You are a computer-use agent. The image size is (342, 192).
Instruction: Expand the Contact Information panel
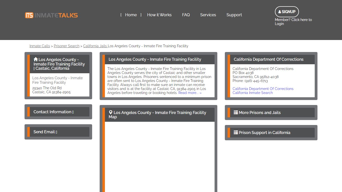tap(60, 112)
